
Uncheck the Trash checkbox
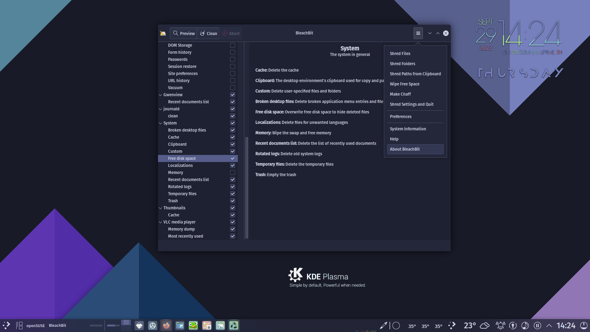233,201
